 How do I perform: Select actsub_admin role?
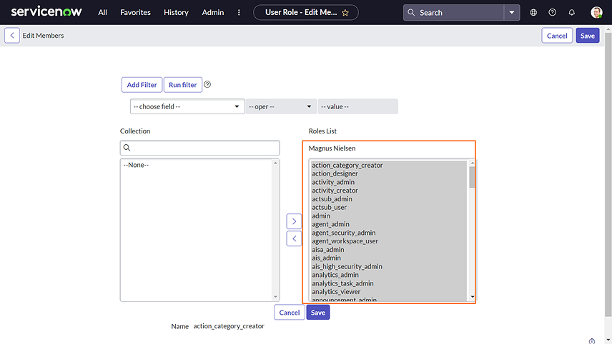[389, 198]
